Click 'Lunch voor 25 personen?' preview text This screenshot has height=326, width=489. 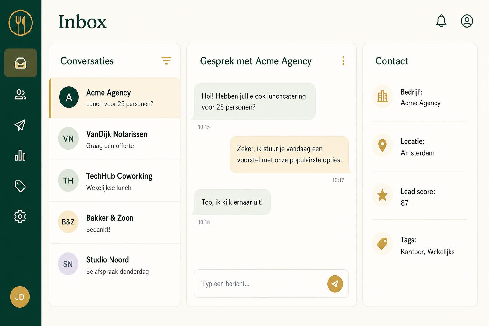(120, 104)
